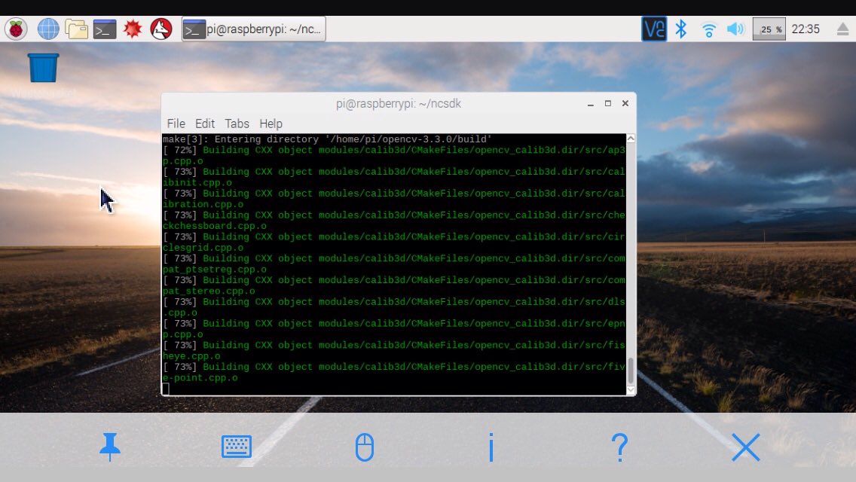Click the "ckchessboard.cpp.o" terminal text
The width and height of the screenshot is (856, 482).
click(x=215, y=226)
